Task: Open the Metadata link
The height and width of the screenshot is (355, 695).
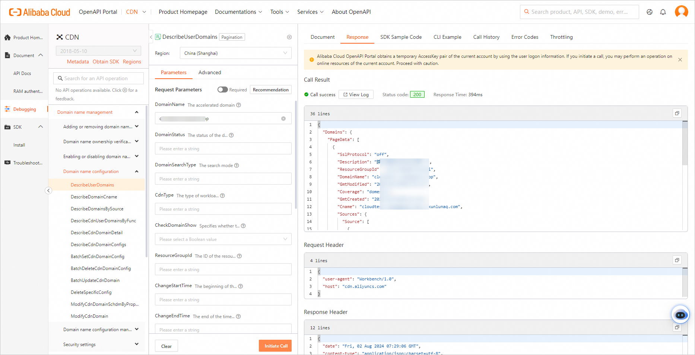Action: coord(78,62)
